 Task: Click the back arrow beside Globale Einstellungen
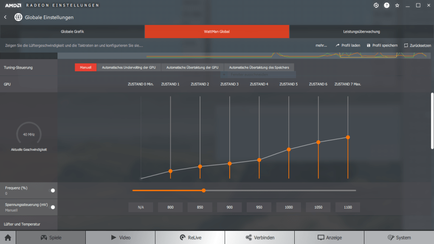[6, 17]
